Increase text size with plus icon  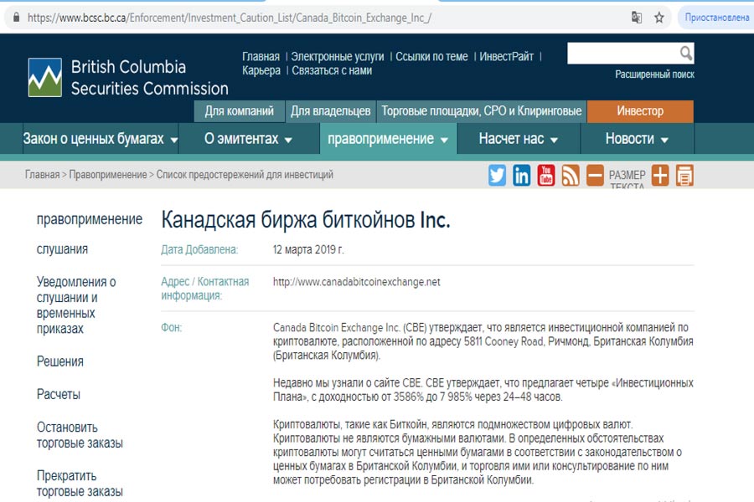click(x=660, y=175)
